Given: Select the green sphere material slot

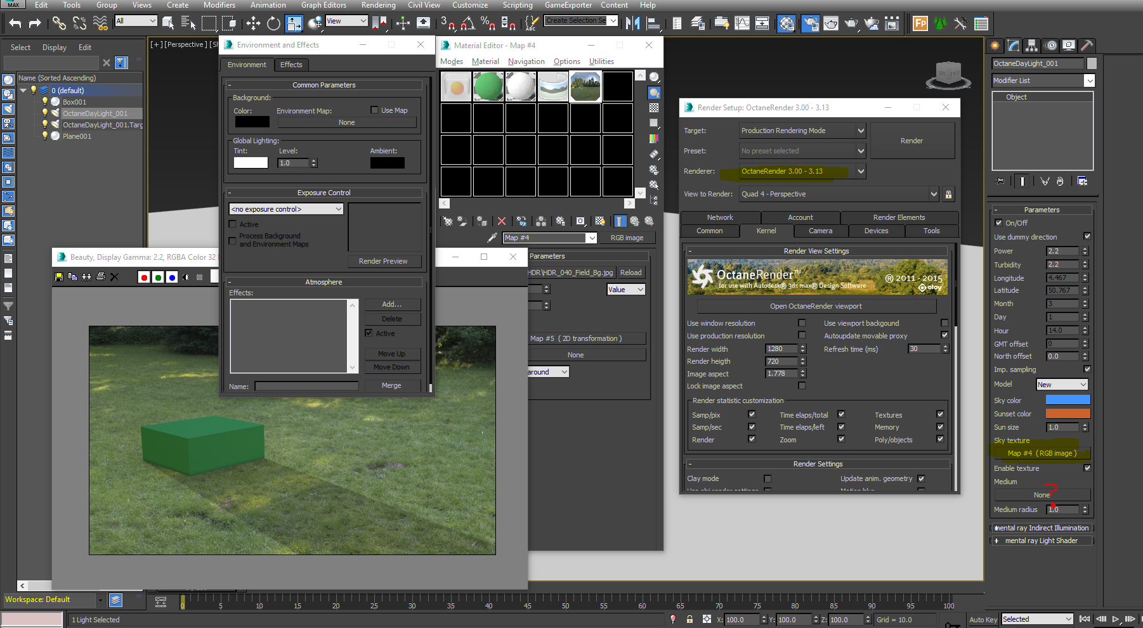Looking at the screenshot, I should pyautogui.click(x=488, y=86).
